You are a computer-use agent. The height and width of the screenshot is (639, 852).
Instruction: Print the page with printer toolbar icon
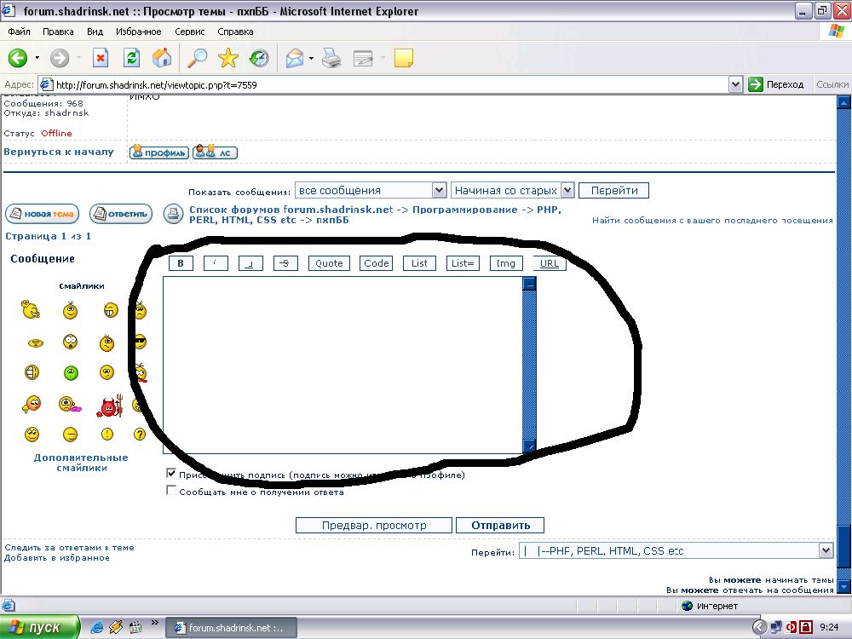pos(331,58)
